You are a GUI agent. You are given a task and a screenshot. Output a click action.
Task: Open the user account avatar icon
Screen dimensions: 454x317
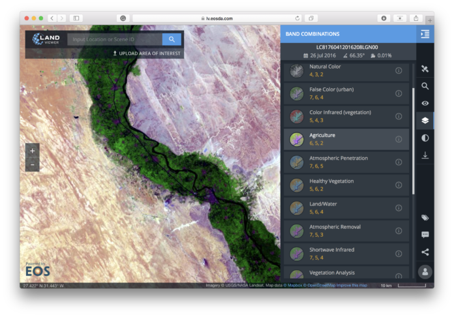pyautogui.click(x=425, y=271)
